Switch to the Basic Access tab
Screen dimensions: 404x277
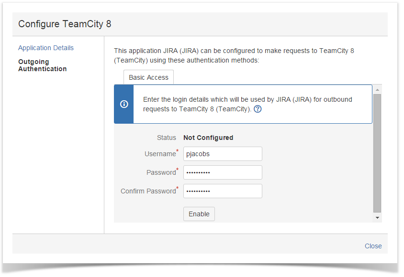148,77
